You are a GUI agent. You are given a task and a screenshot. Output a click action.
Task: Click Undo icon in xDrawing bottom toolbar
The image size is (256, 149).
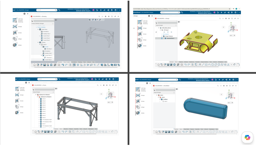63,65
